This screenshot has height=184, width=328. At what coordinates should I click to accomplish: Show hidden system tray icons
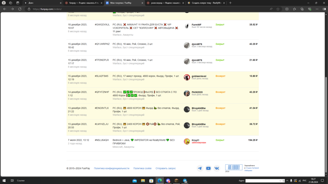coord(287,181)
